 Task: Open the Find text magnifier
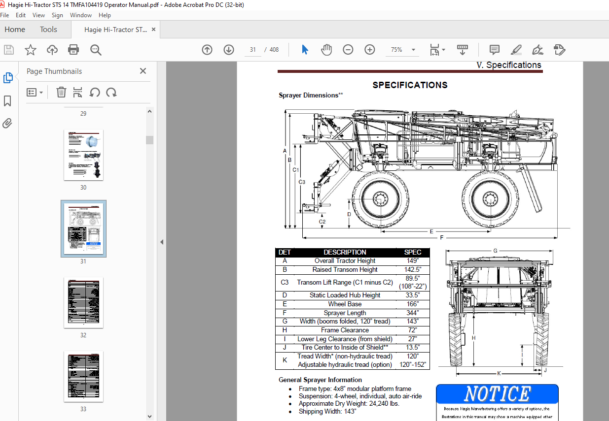tap(96, 50)
